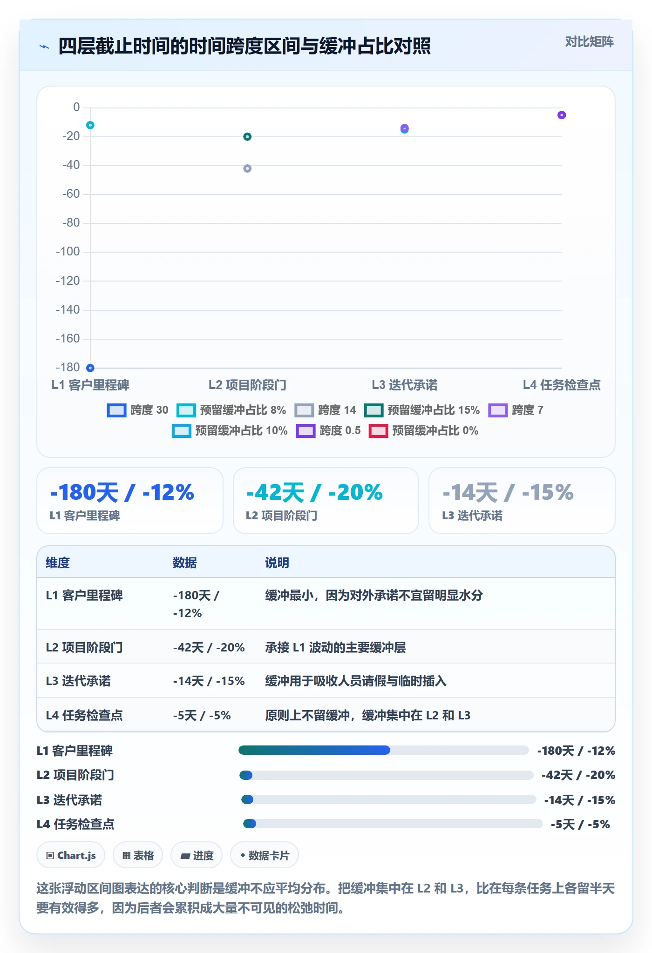This screenshot has width=652, height=953.
Task: Click the 对比矩阵 label
Action: 589,42
